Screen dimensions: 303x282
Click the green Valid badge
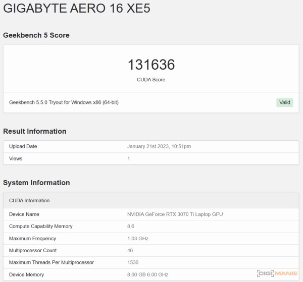[285, 102]
